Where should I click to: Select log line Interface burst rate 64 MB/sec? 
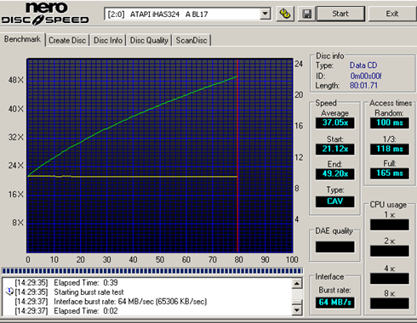(x=111, y=301)
